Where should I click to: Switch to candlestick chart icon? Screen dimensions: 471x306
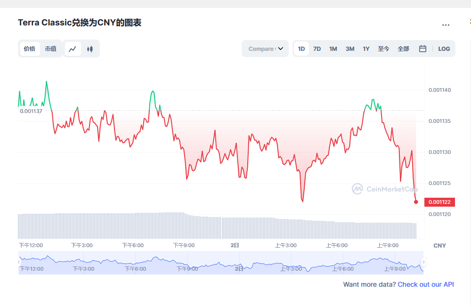pos(90,49)
